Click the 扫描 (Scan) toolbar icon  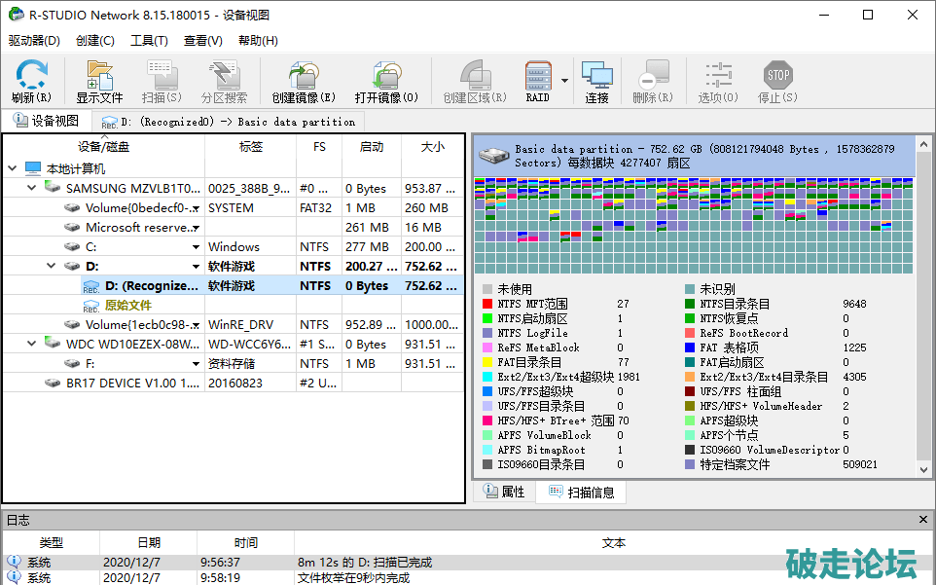[161, 81]
